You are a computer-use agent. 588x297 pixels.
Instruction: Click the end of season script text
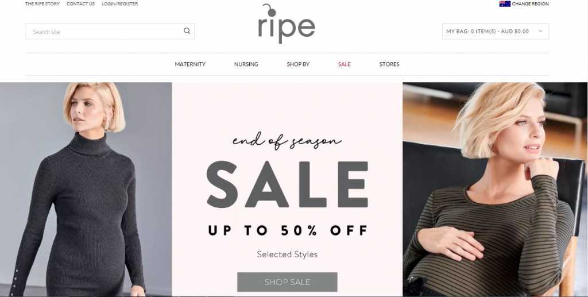(287, 141)
